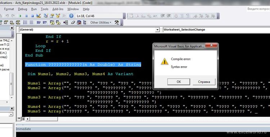Click the blue Help question mark icon
The height and width of the screenshot is (137, 270).
coord(71,16)
